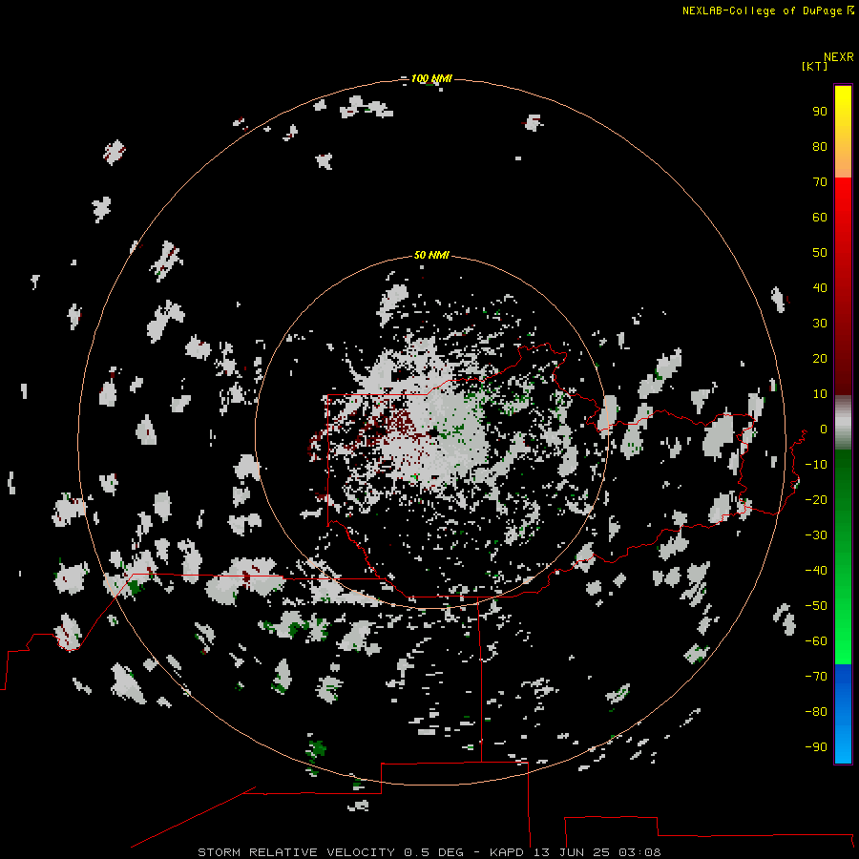This screenshot has height=859, width=859.
Task: Click the -40 value on the velocity scale
Action: (x=816, y=571)
